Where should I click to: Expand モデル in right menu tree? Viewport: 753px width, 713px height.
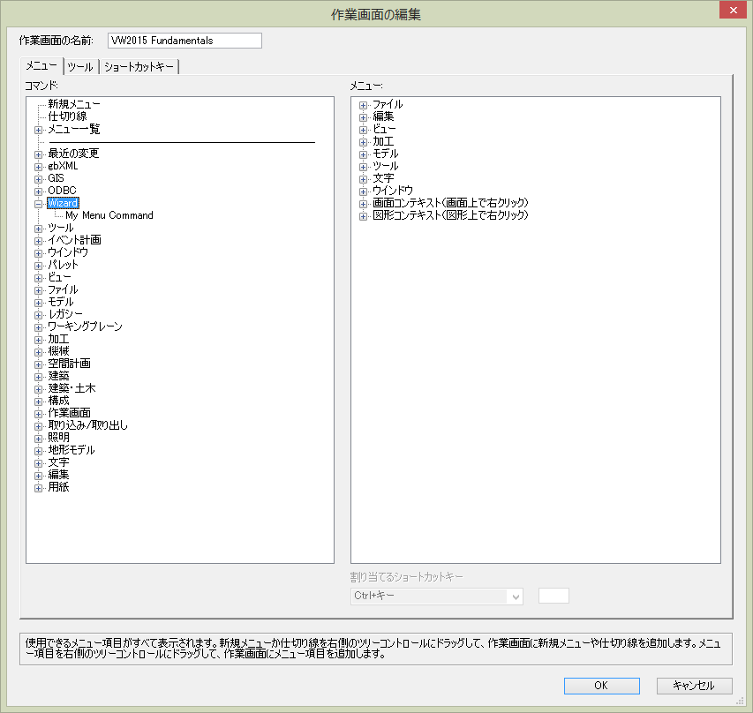tap(363, 154)
